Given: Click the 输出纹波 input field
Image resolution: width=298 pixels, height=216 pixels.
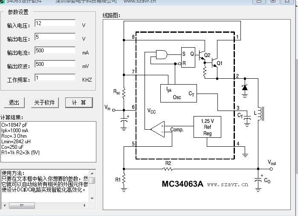Looking at the screenshot, I should coord(55,64).
